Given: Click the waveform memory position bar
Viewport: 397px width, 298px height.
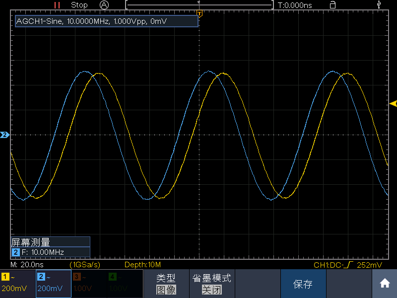Looking at the screenshot, I should (199, 5).
